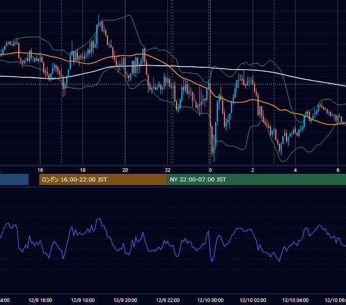The image size is (346, 305).
Task: Click the ロンドン 16:00-22:00 JST session bar
Action: pyautogui.click(x=103, y=179)
